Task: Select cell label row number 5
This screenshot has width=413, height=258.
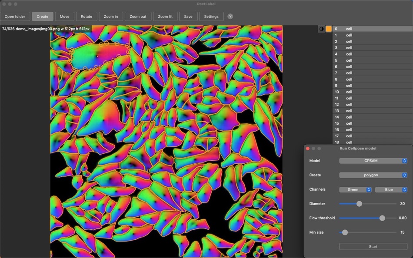Action: click(373, 60)
